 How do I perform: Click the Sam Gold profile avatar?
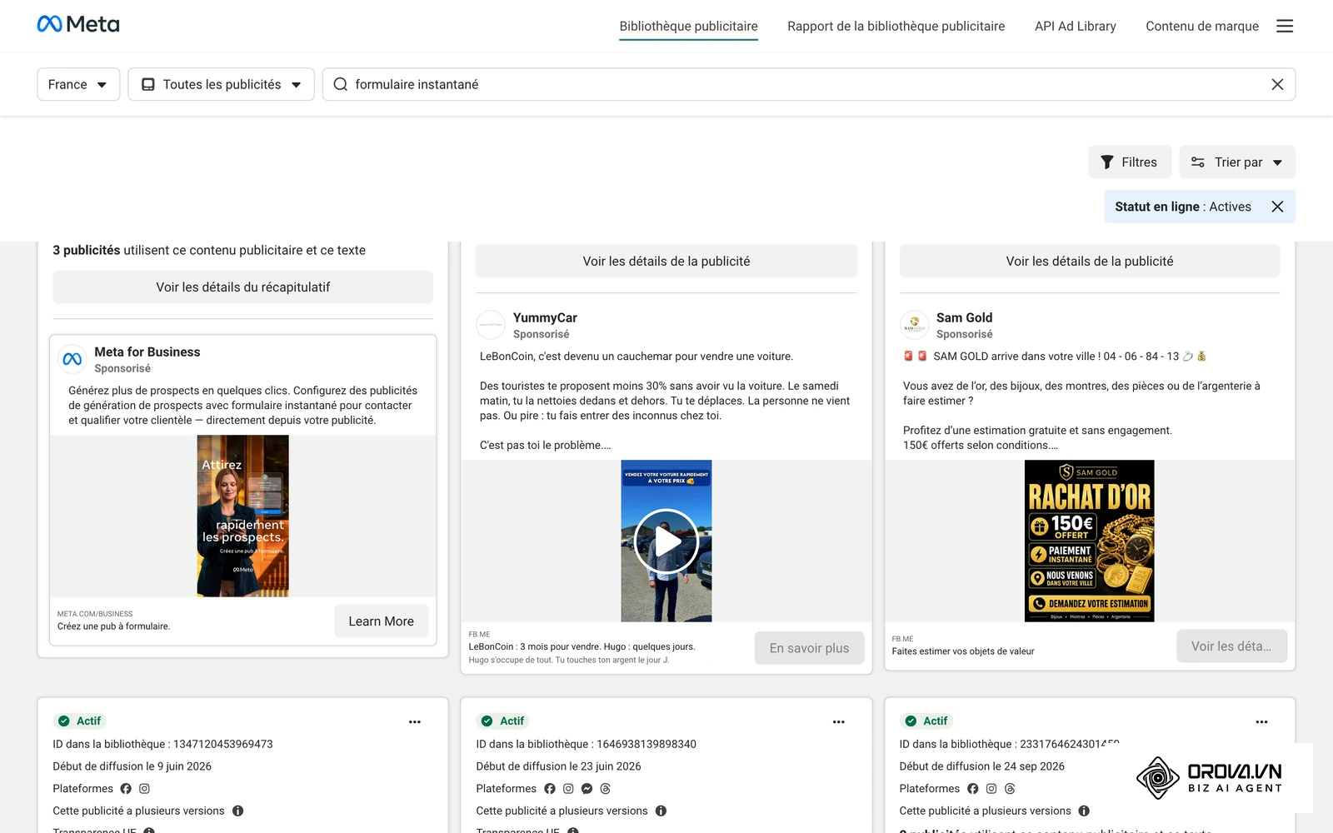click(x=914, y=325)
